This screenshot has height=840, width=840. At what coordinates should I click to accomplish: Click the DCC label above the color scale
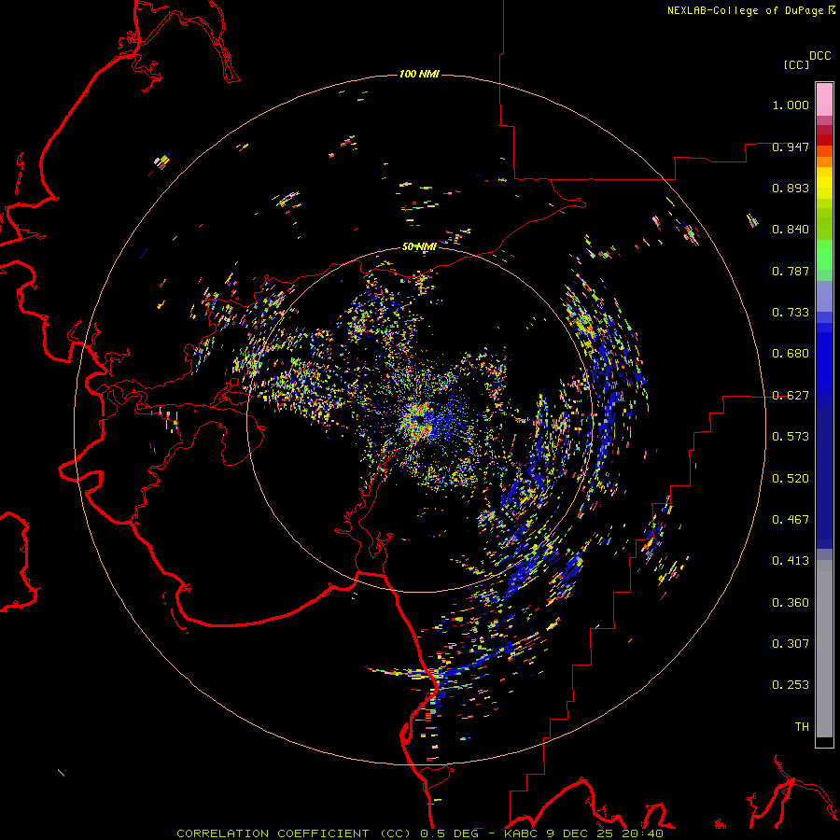819,56
